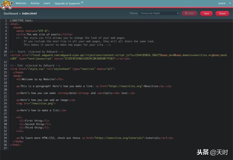The height and width of the screenshot is (160, 233).
Task: Click the title text 'The web site of pseric'
Action: [44, 35]
